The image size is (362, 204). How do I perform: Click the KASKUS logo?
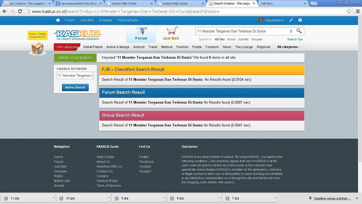78,35
